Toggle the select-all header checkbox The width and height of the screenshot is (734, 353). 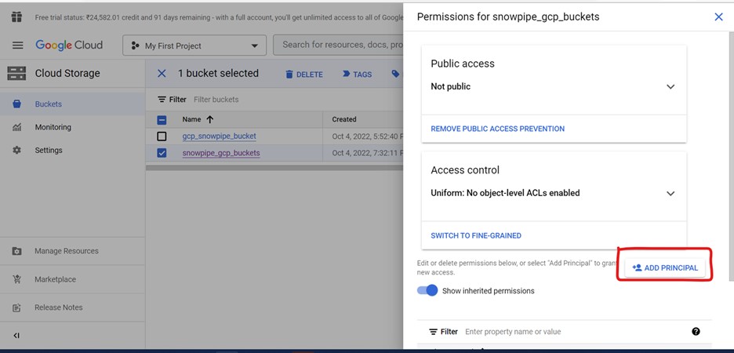[x=162, y=120]
